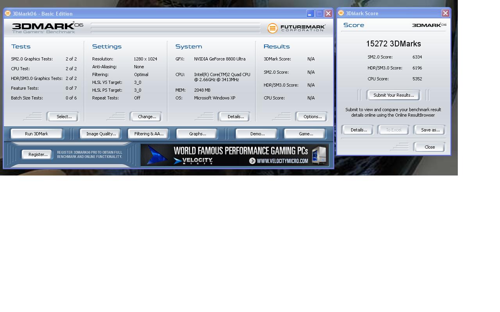Launch the Demo button
This screenshot has width=500, height=312.
tap(257, 134)
